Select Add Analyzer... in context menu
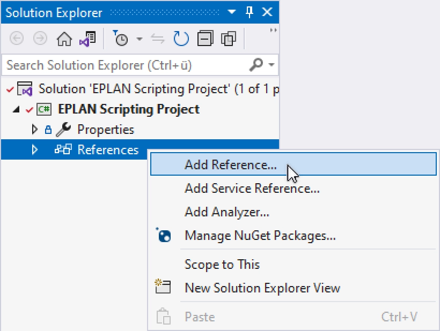 coord(294,212)
